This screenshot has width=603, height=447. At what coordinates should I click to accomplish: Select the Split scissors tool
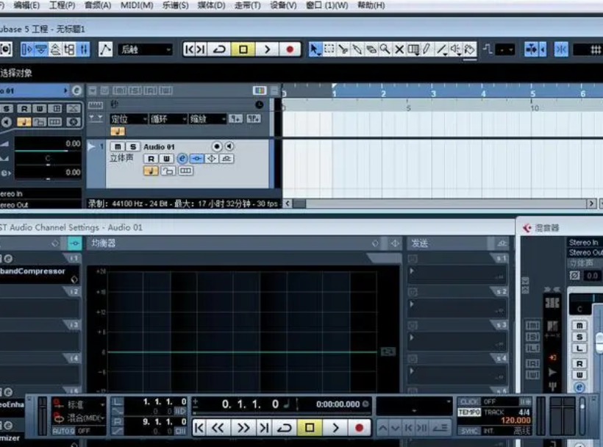(343, 49)
